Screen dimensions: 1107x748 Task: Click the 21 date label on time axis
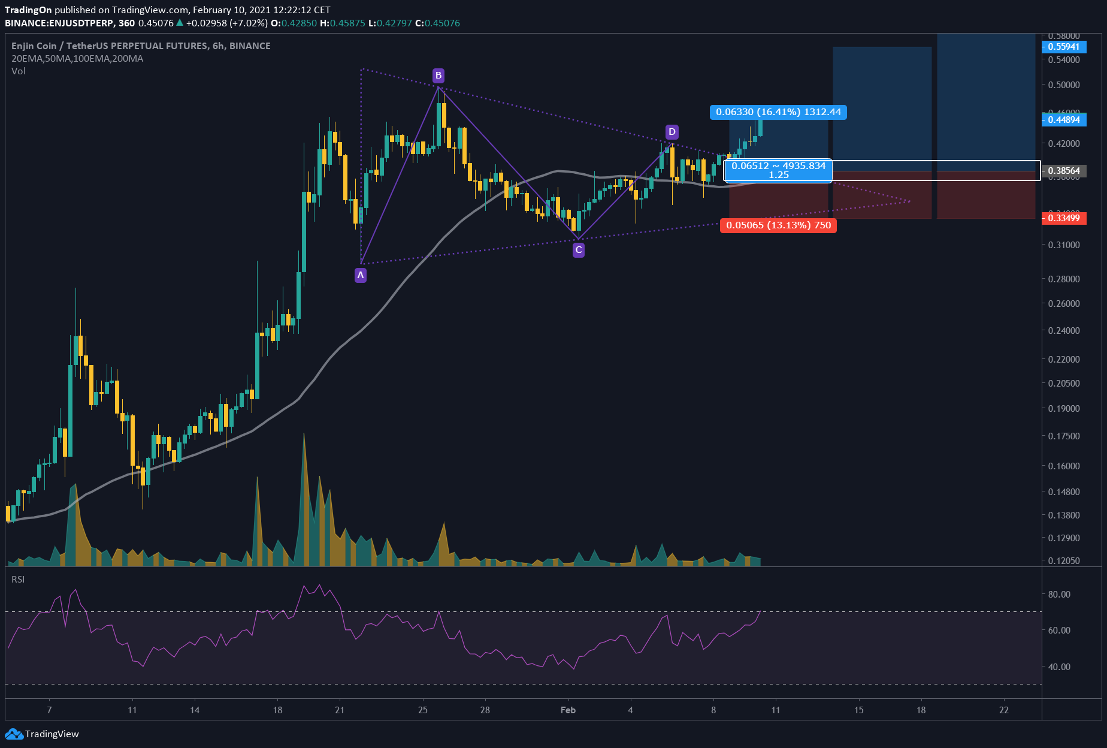pyautogui.click(x=340, y=710)
